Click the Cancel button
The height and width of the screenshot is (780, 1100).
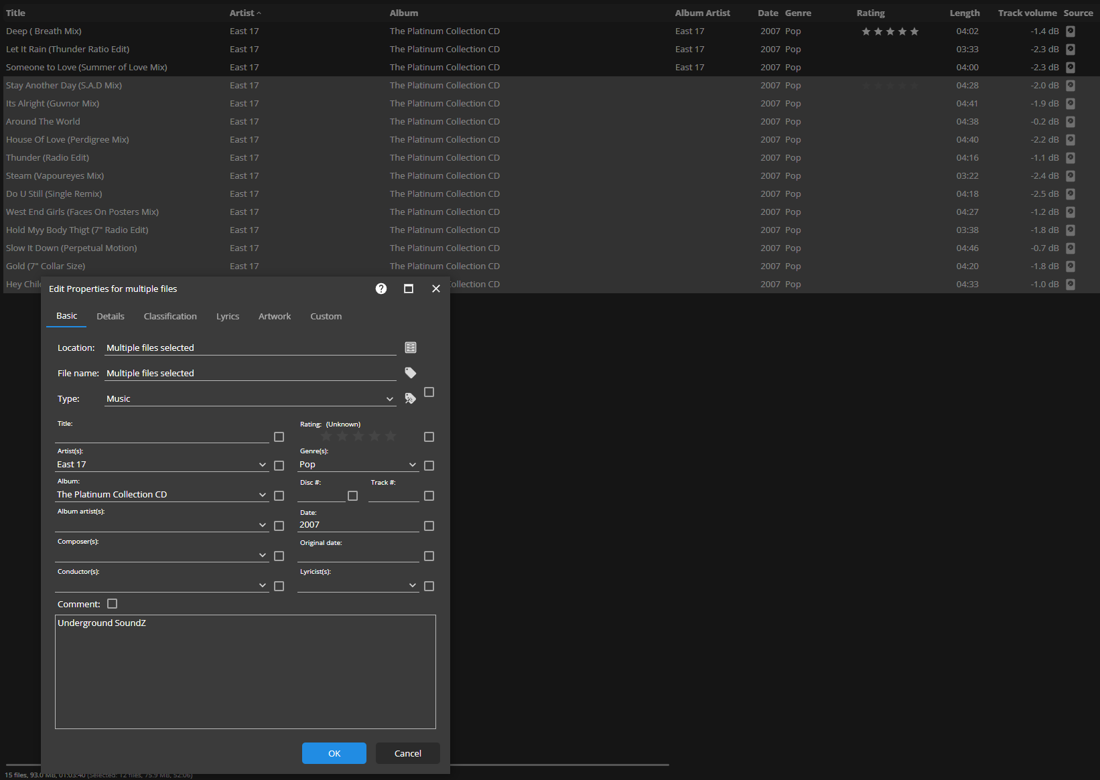coord(407,753)
